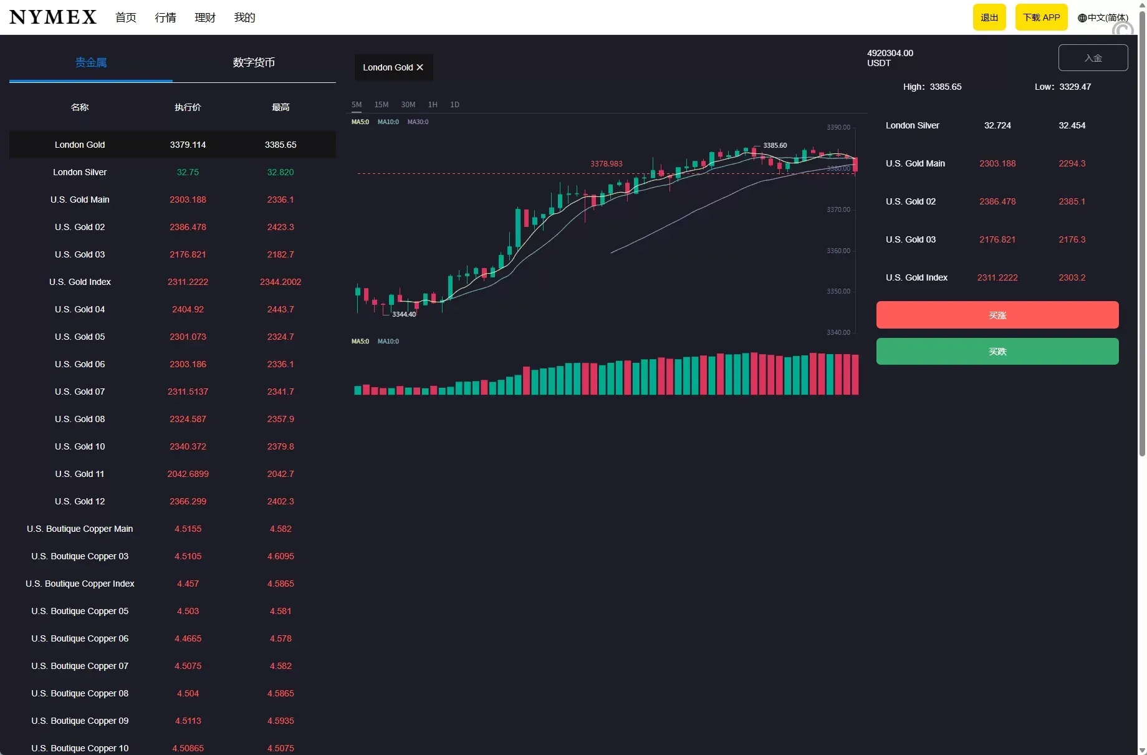Viewport: 1147px width, 755px height.
Task: Click the 下载 APP button
Action: [x=1041, y=17]
